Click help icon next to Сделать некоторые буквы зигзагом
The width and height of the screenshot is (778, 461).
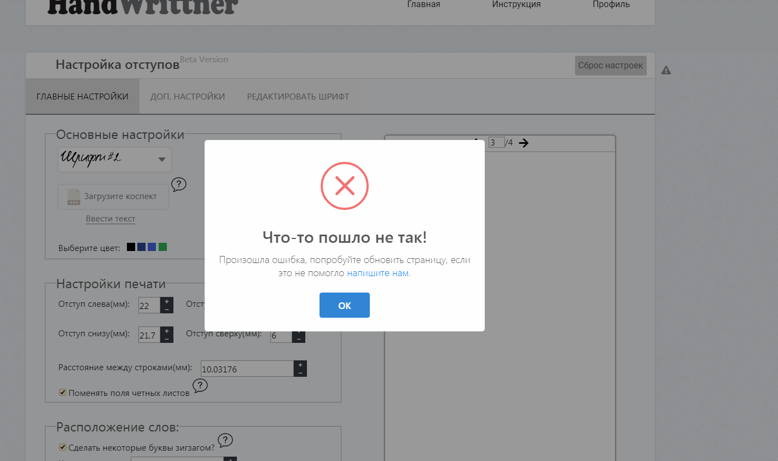point(225,440)
